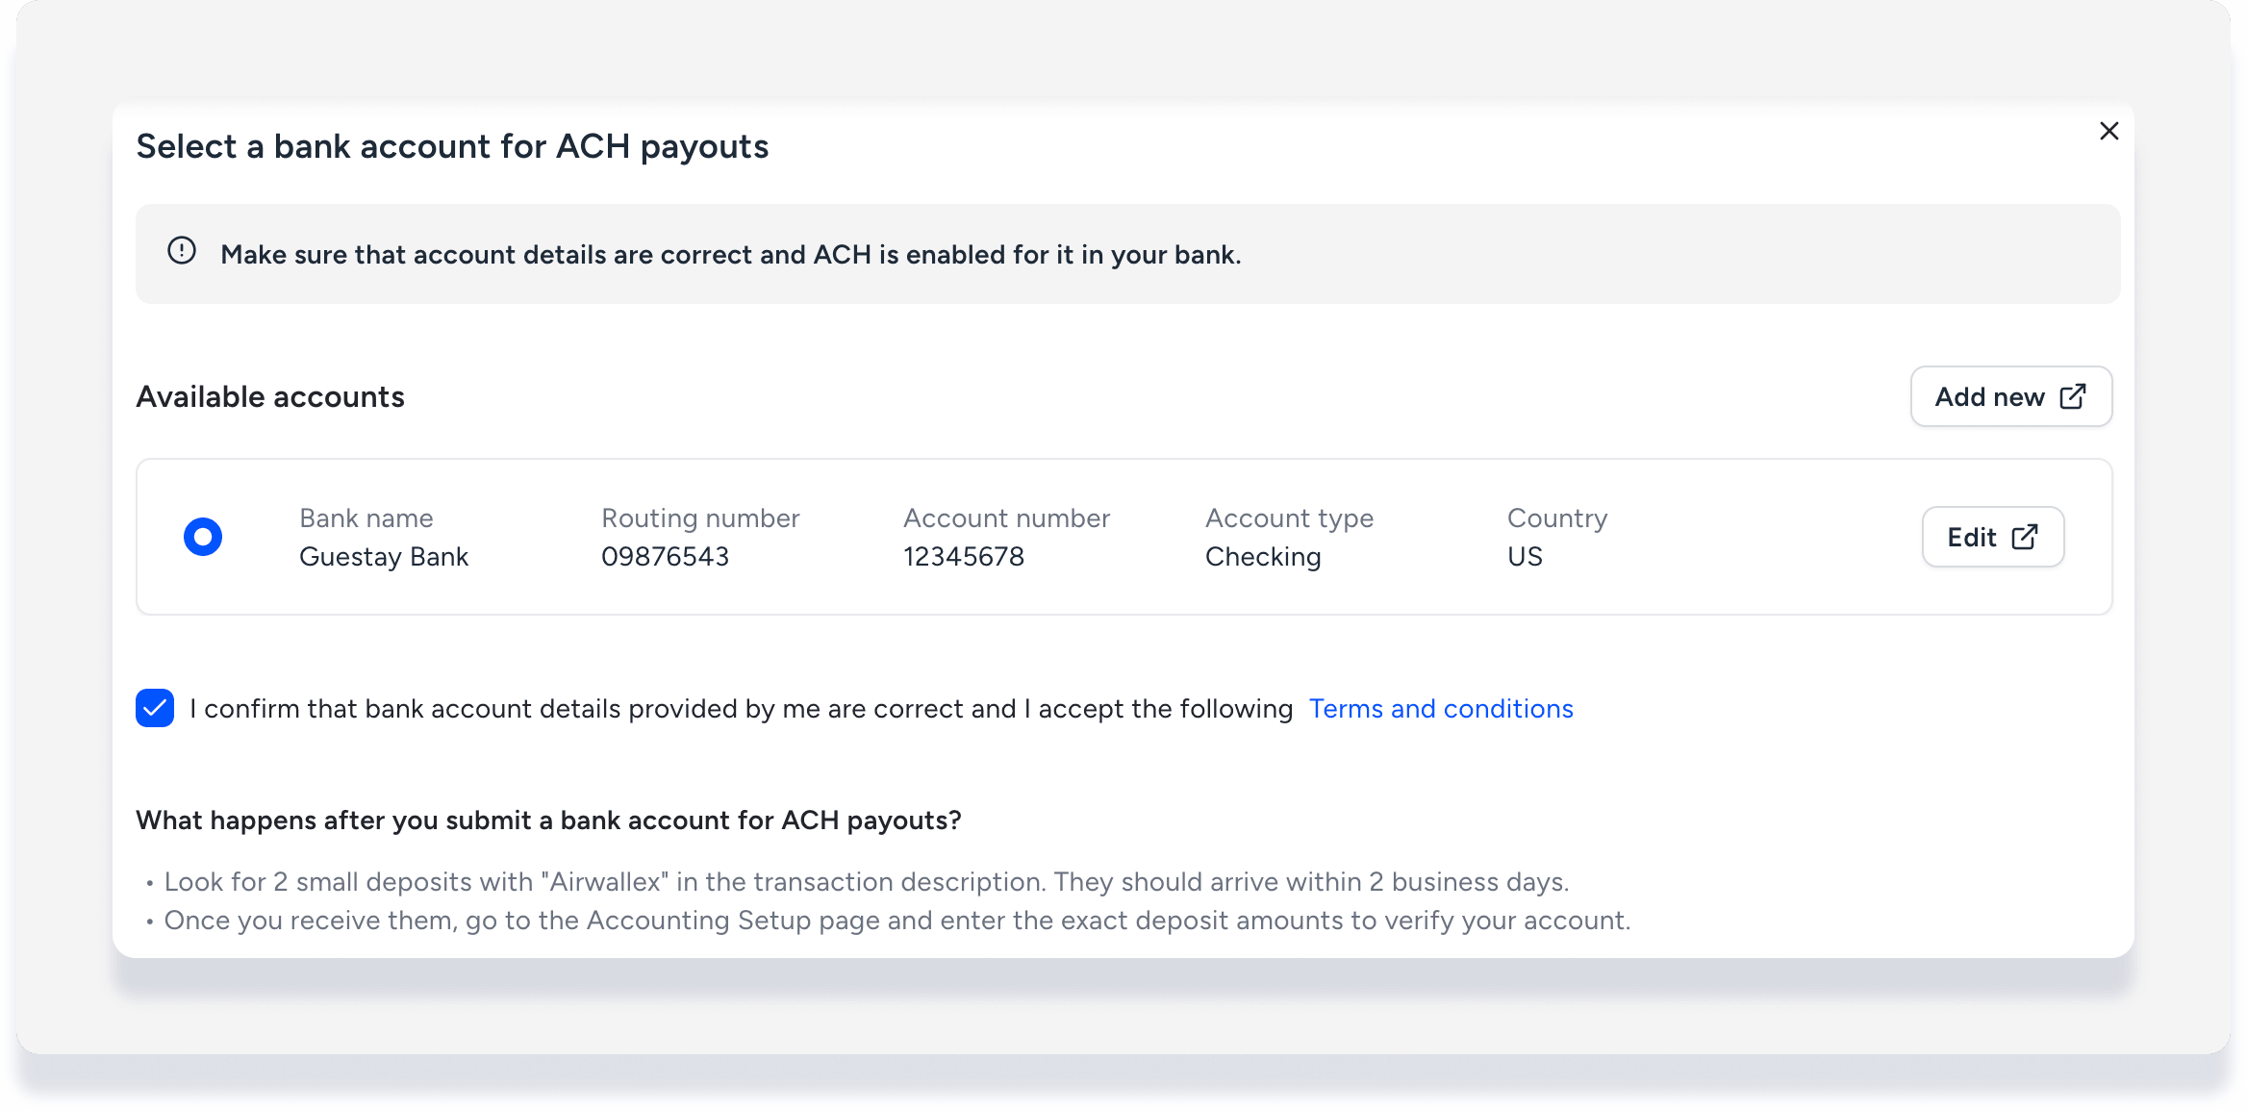Click the confirmation statement text beside the checkbox

pos(741,709)
